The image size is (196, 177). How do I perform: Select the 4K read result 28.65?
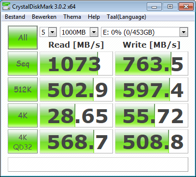[76, 115]
